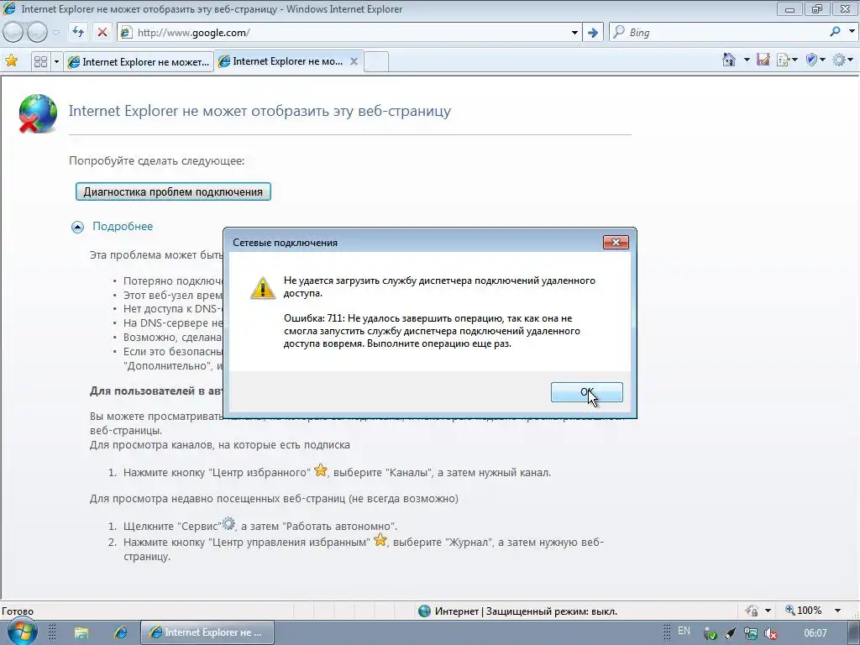The image size is (860, 645).
Task: Click the address bar with google.com URL
Action: coord(349,33)
